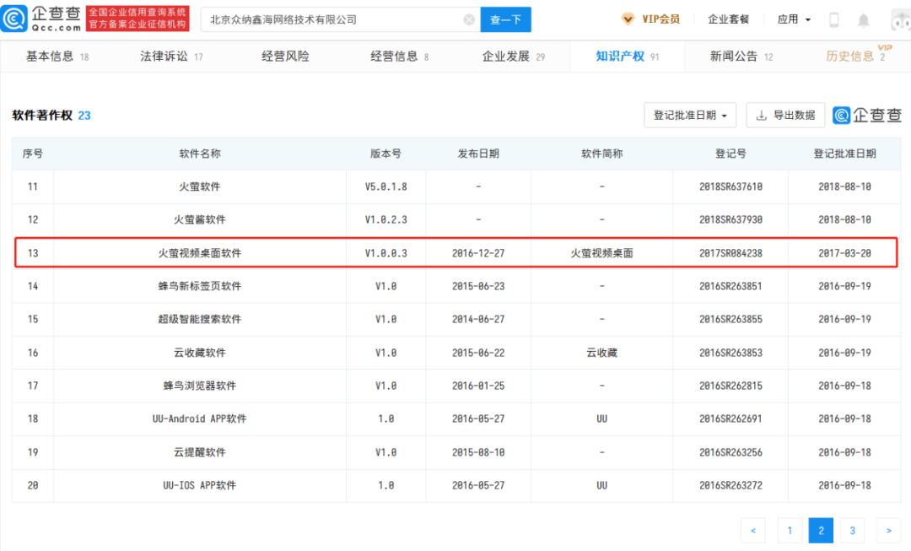Click the VIP crown badge icon
Viewport: 911px width, 551px height.
point(628,18)
